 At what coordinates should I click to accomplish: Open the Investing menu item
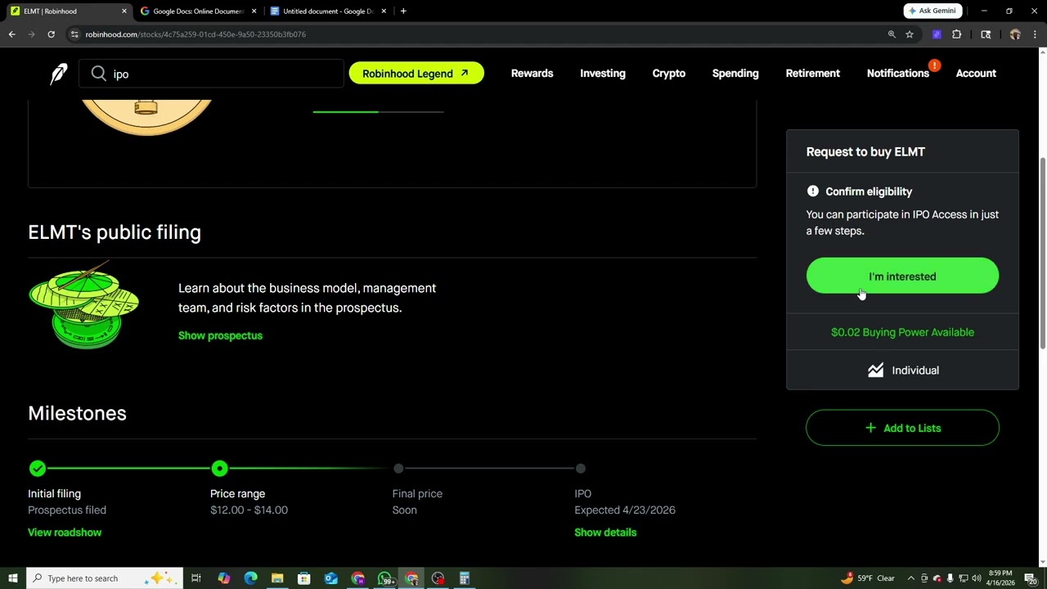pyautogui.click(x=603, y=74)
